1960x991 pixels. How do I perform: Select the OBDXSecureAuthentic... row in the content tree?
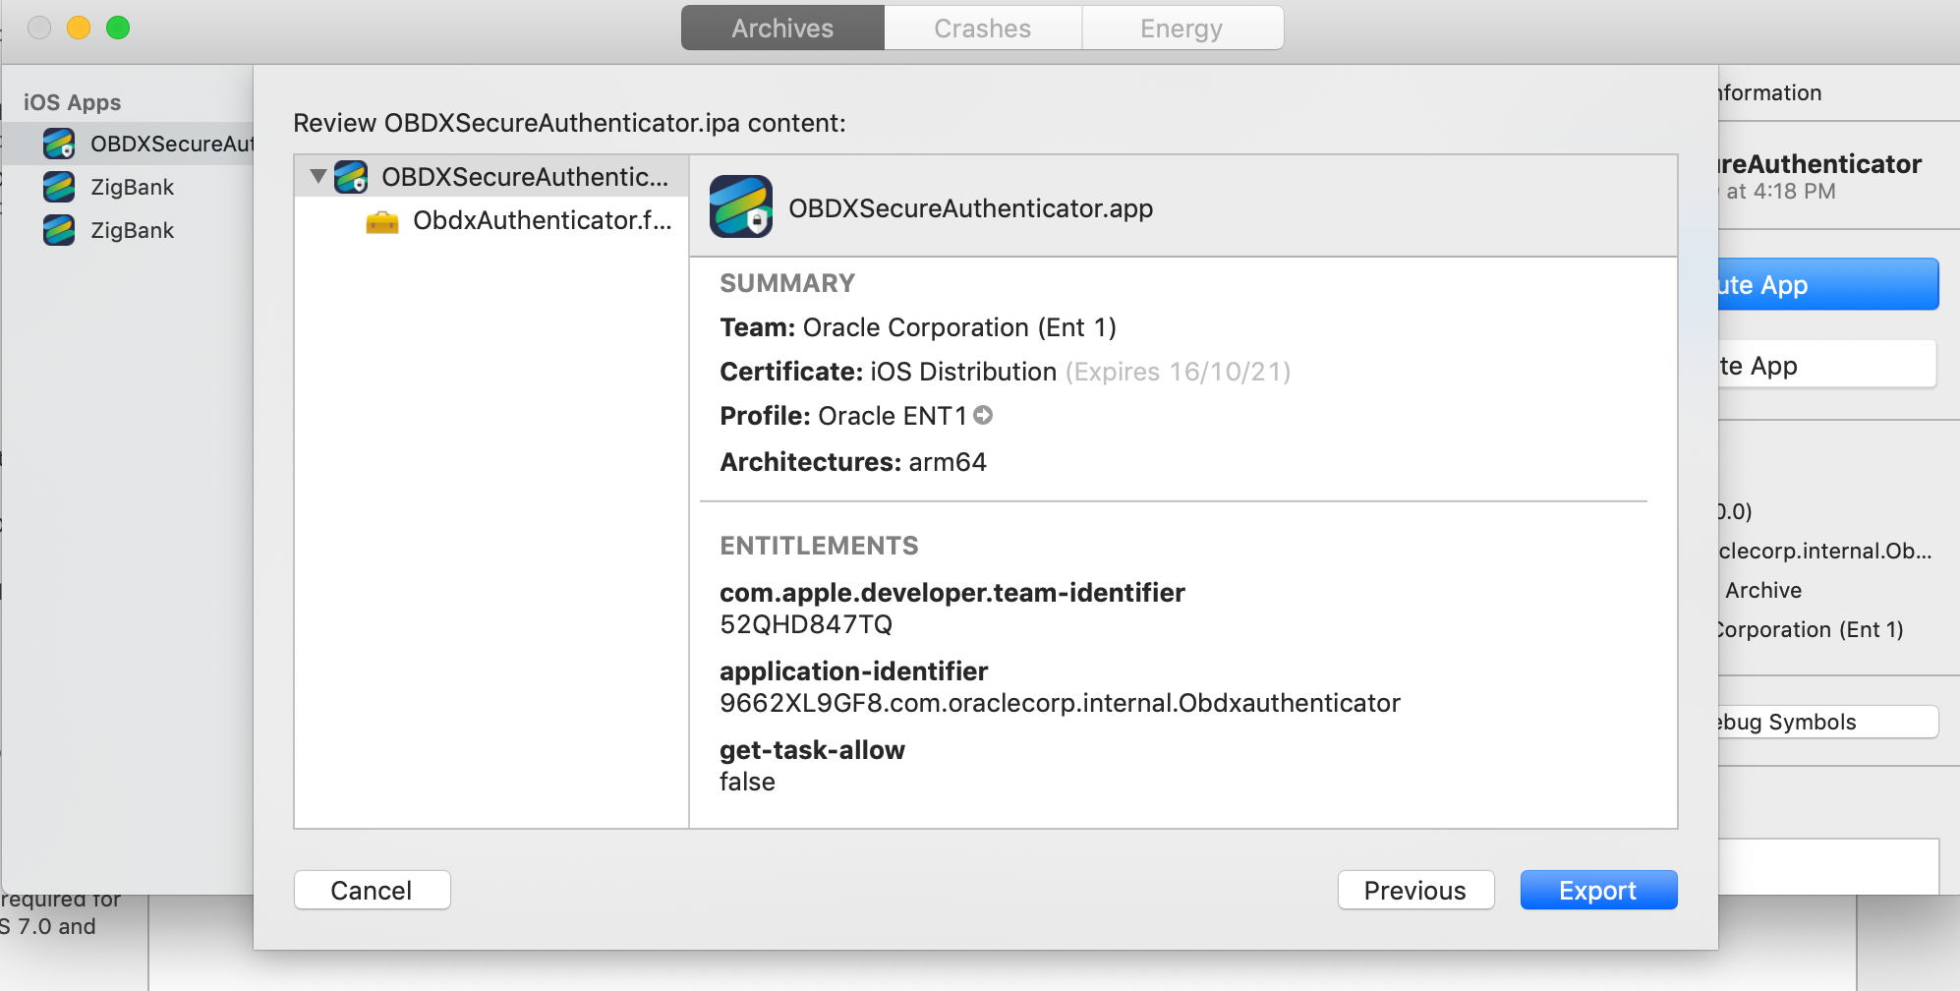point(491,177)
